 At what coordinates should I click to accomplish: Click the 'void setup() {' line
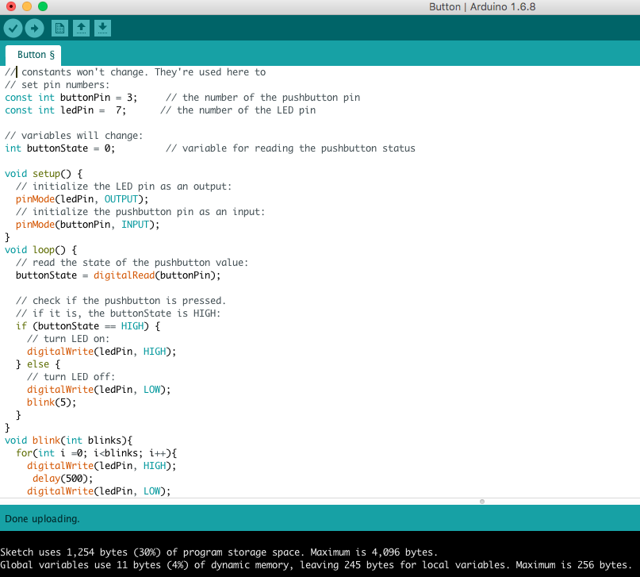tap(44, 174)
